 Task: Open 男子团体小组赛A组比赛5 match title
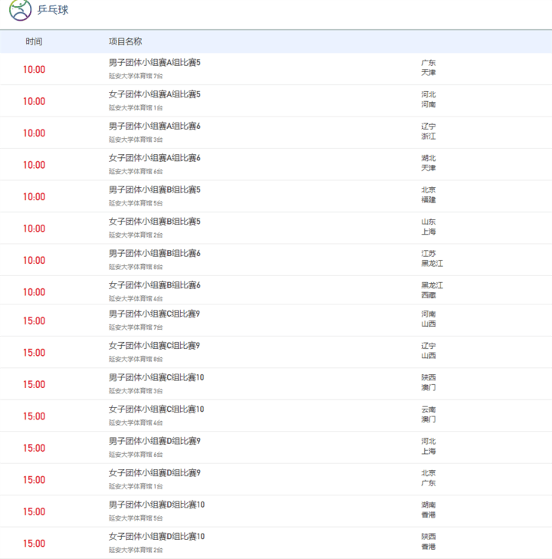pyautogui.click(x=155, y=63)
